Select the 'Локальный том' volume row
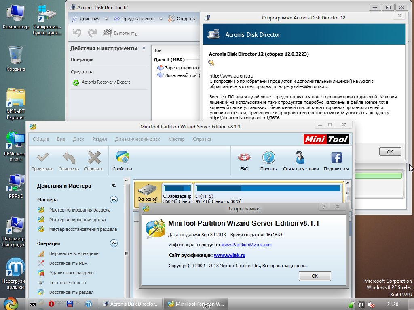The image size is (414, 310). [178, 75]
